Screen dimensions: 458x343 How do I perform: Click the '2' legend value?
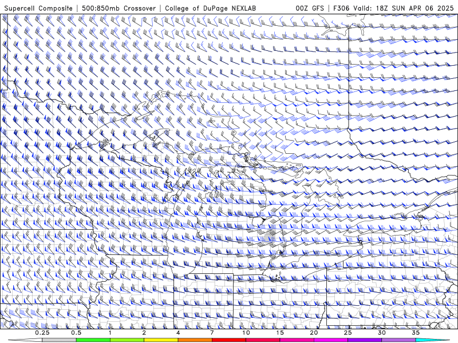(144, 333)
